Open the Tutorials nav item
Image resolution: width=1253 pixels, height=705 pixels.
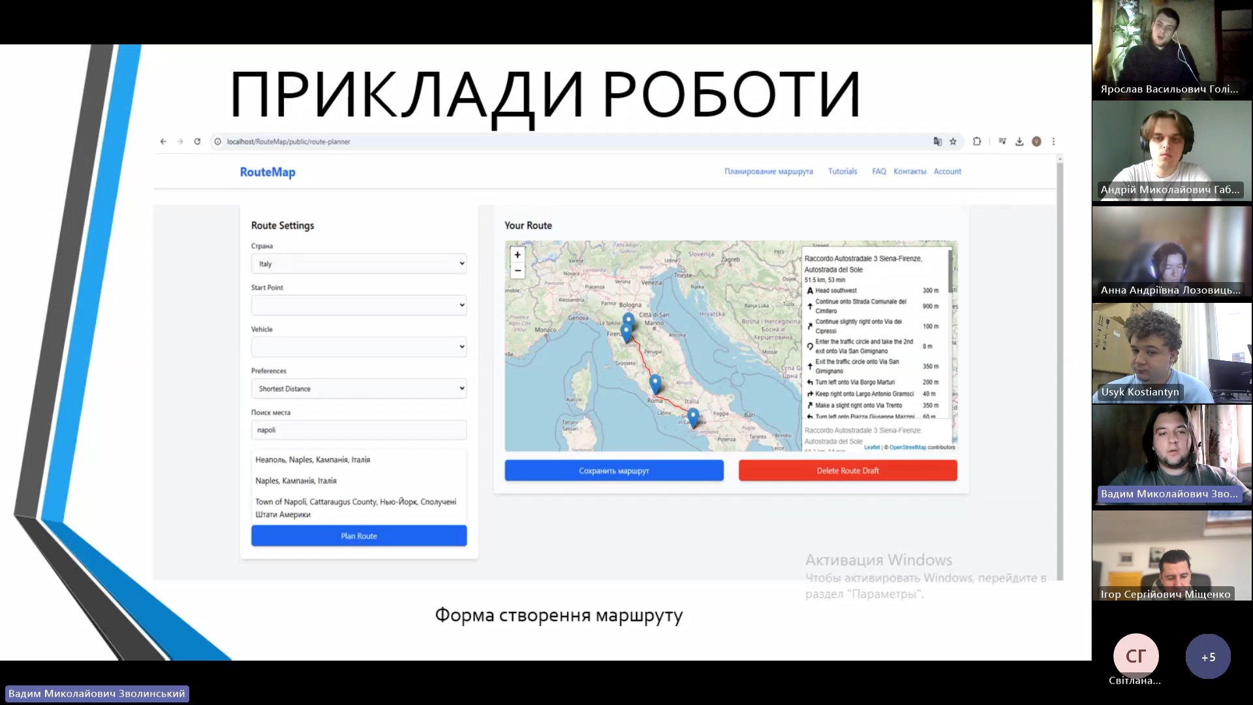(x=843, y=172)
